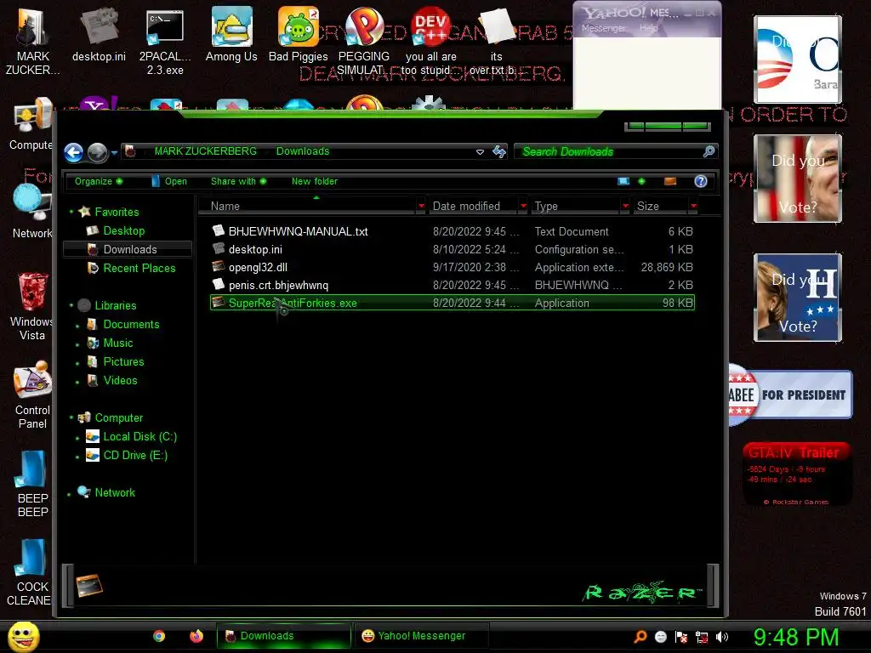The width and height of the screenshot is (871, 653).
Task: Open the Type column filter dropdown
Action: 625,206
